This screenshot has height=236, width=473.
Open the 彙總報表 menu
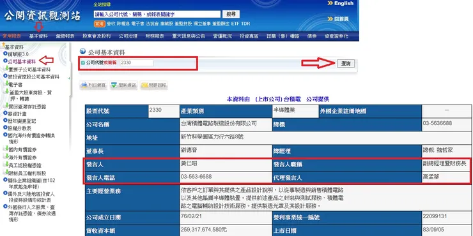(65, 36)
